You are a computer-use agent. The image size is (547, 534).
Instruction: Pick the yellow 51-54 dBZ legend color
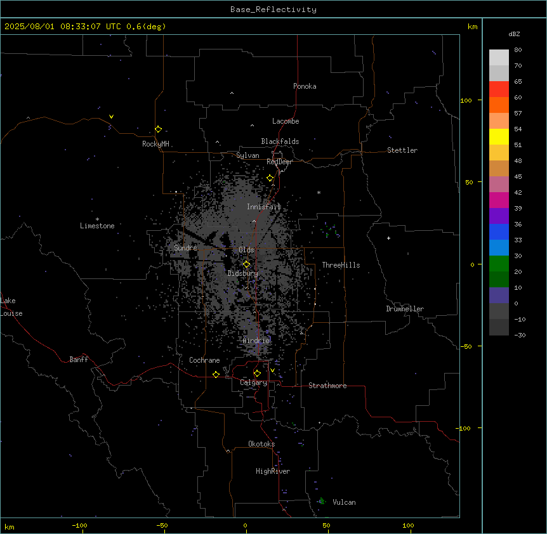499,136
